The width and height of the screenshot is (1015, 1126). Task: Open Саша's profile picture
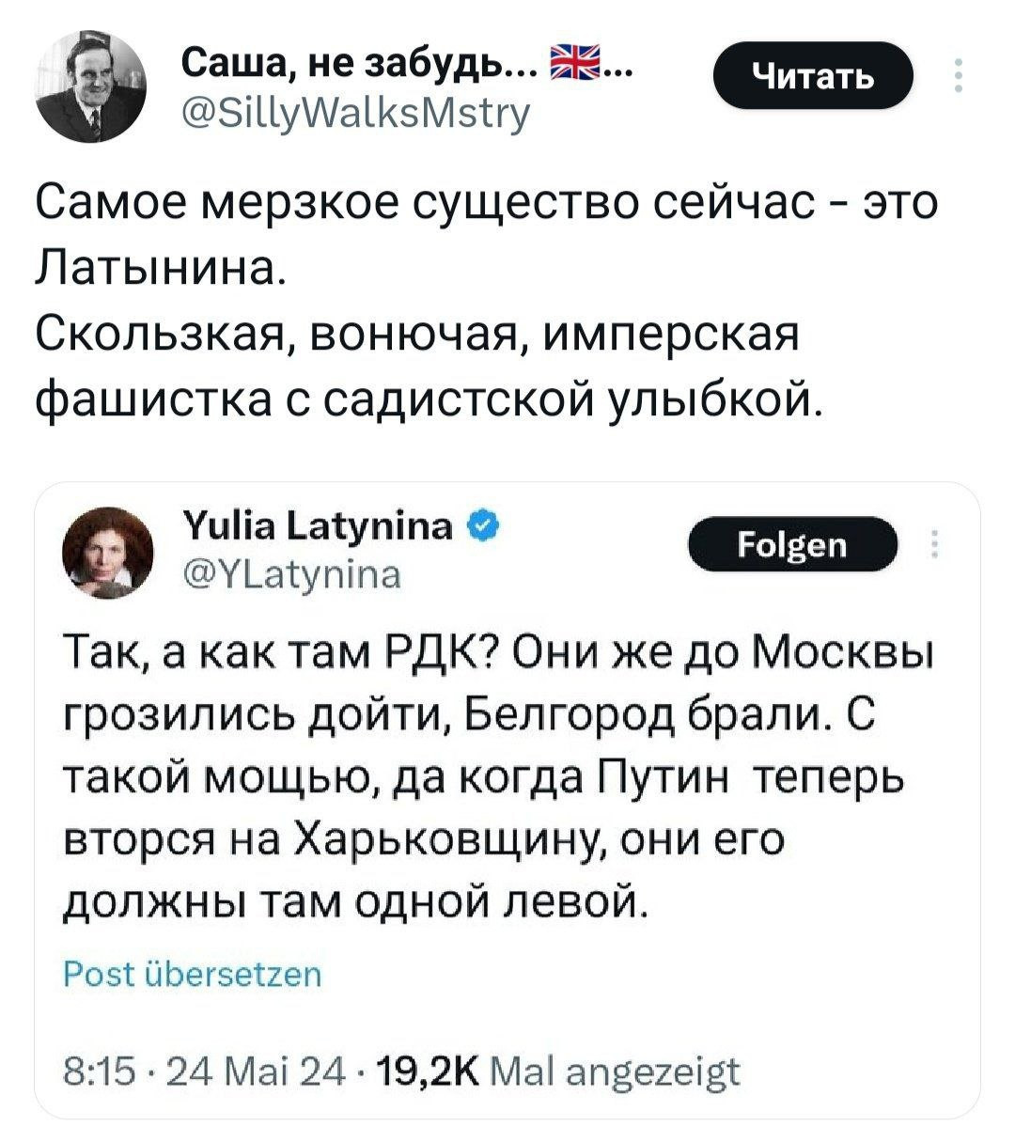[x=93, y=87]
